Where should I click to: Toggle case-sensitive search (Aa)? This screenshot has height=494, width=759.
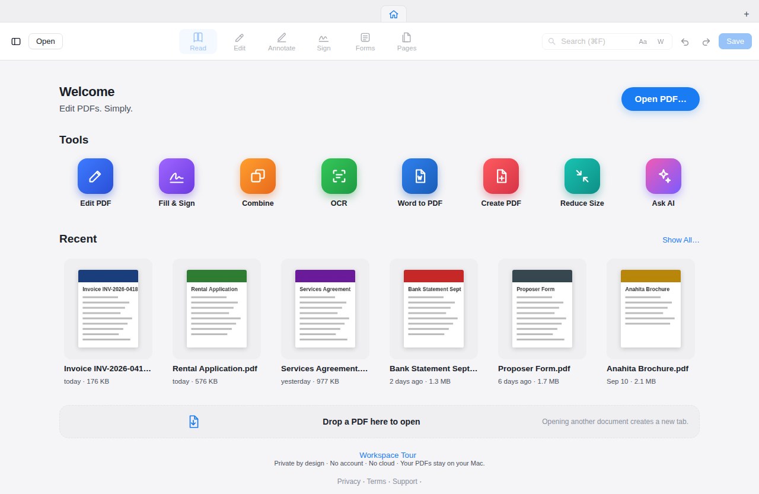pos(643,42)
